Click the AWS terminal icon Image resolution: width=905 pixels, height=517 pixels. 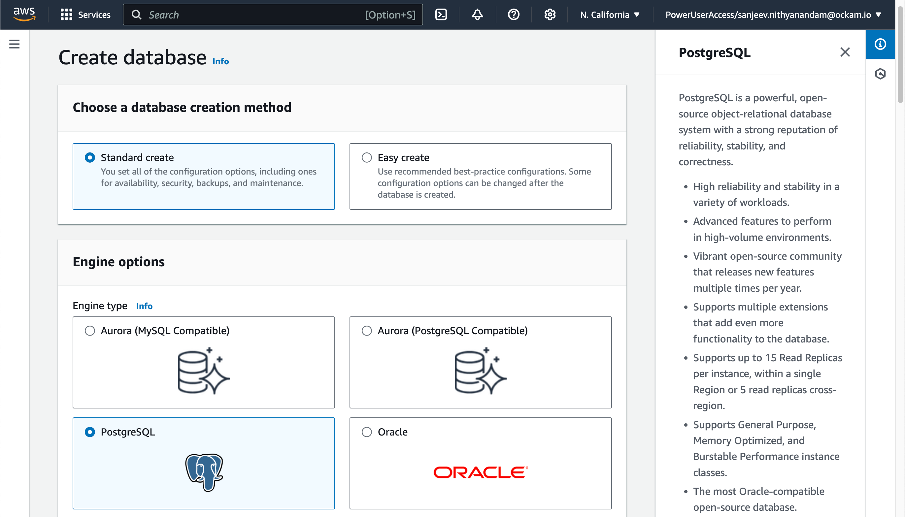tap(443, 14)
